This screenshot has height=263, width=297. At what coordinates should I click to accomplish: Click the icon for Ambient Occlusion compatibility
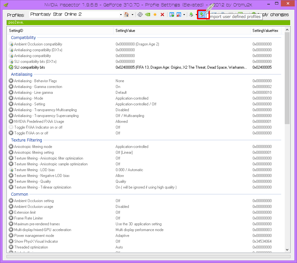tap(11, 44)
